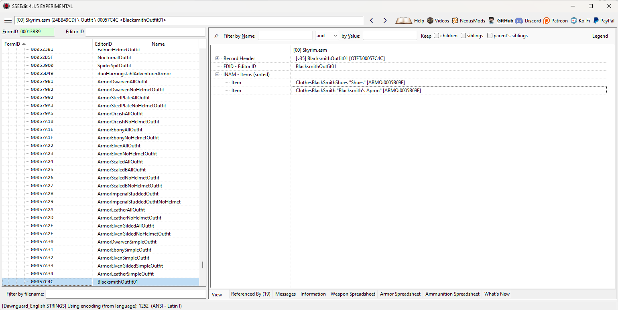Go back with the left arrow
This screenshot has height=310, width=618.
[372, 20]
